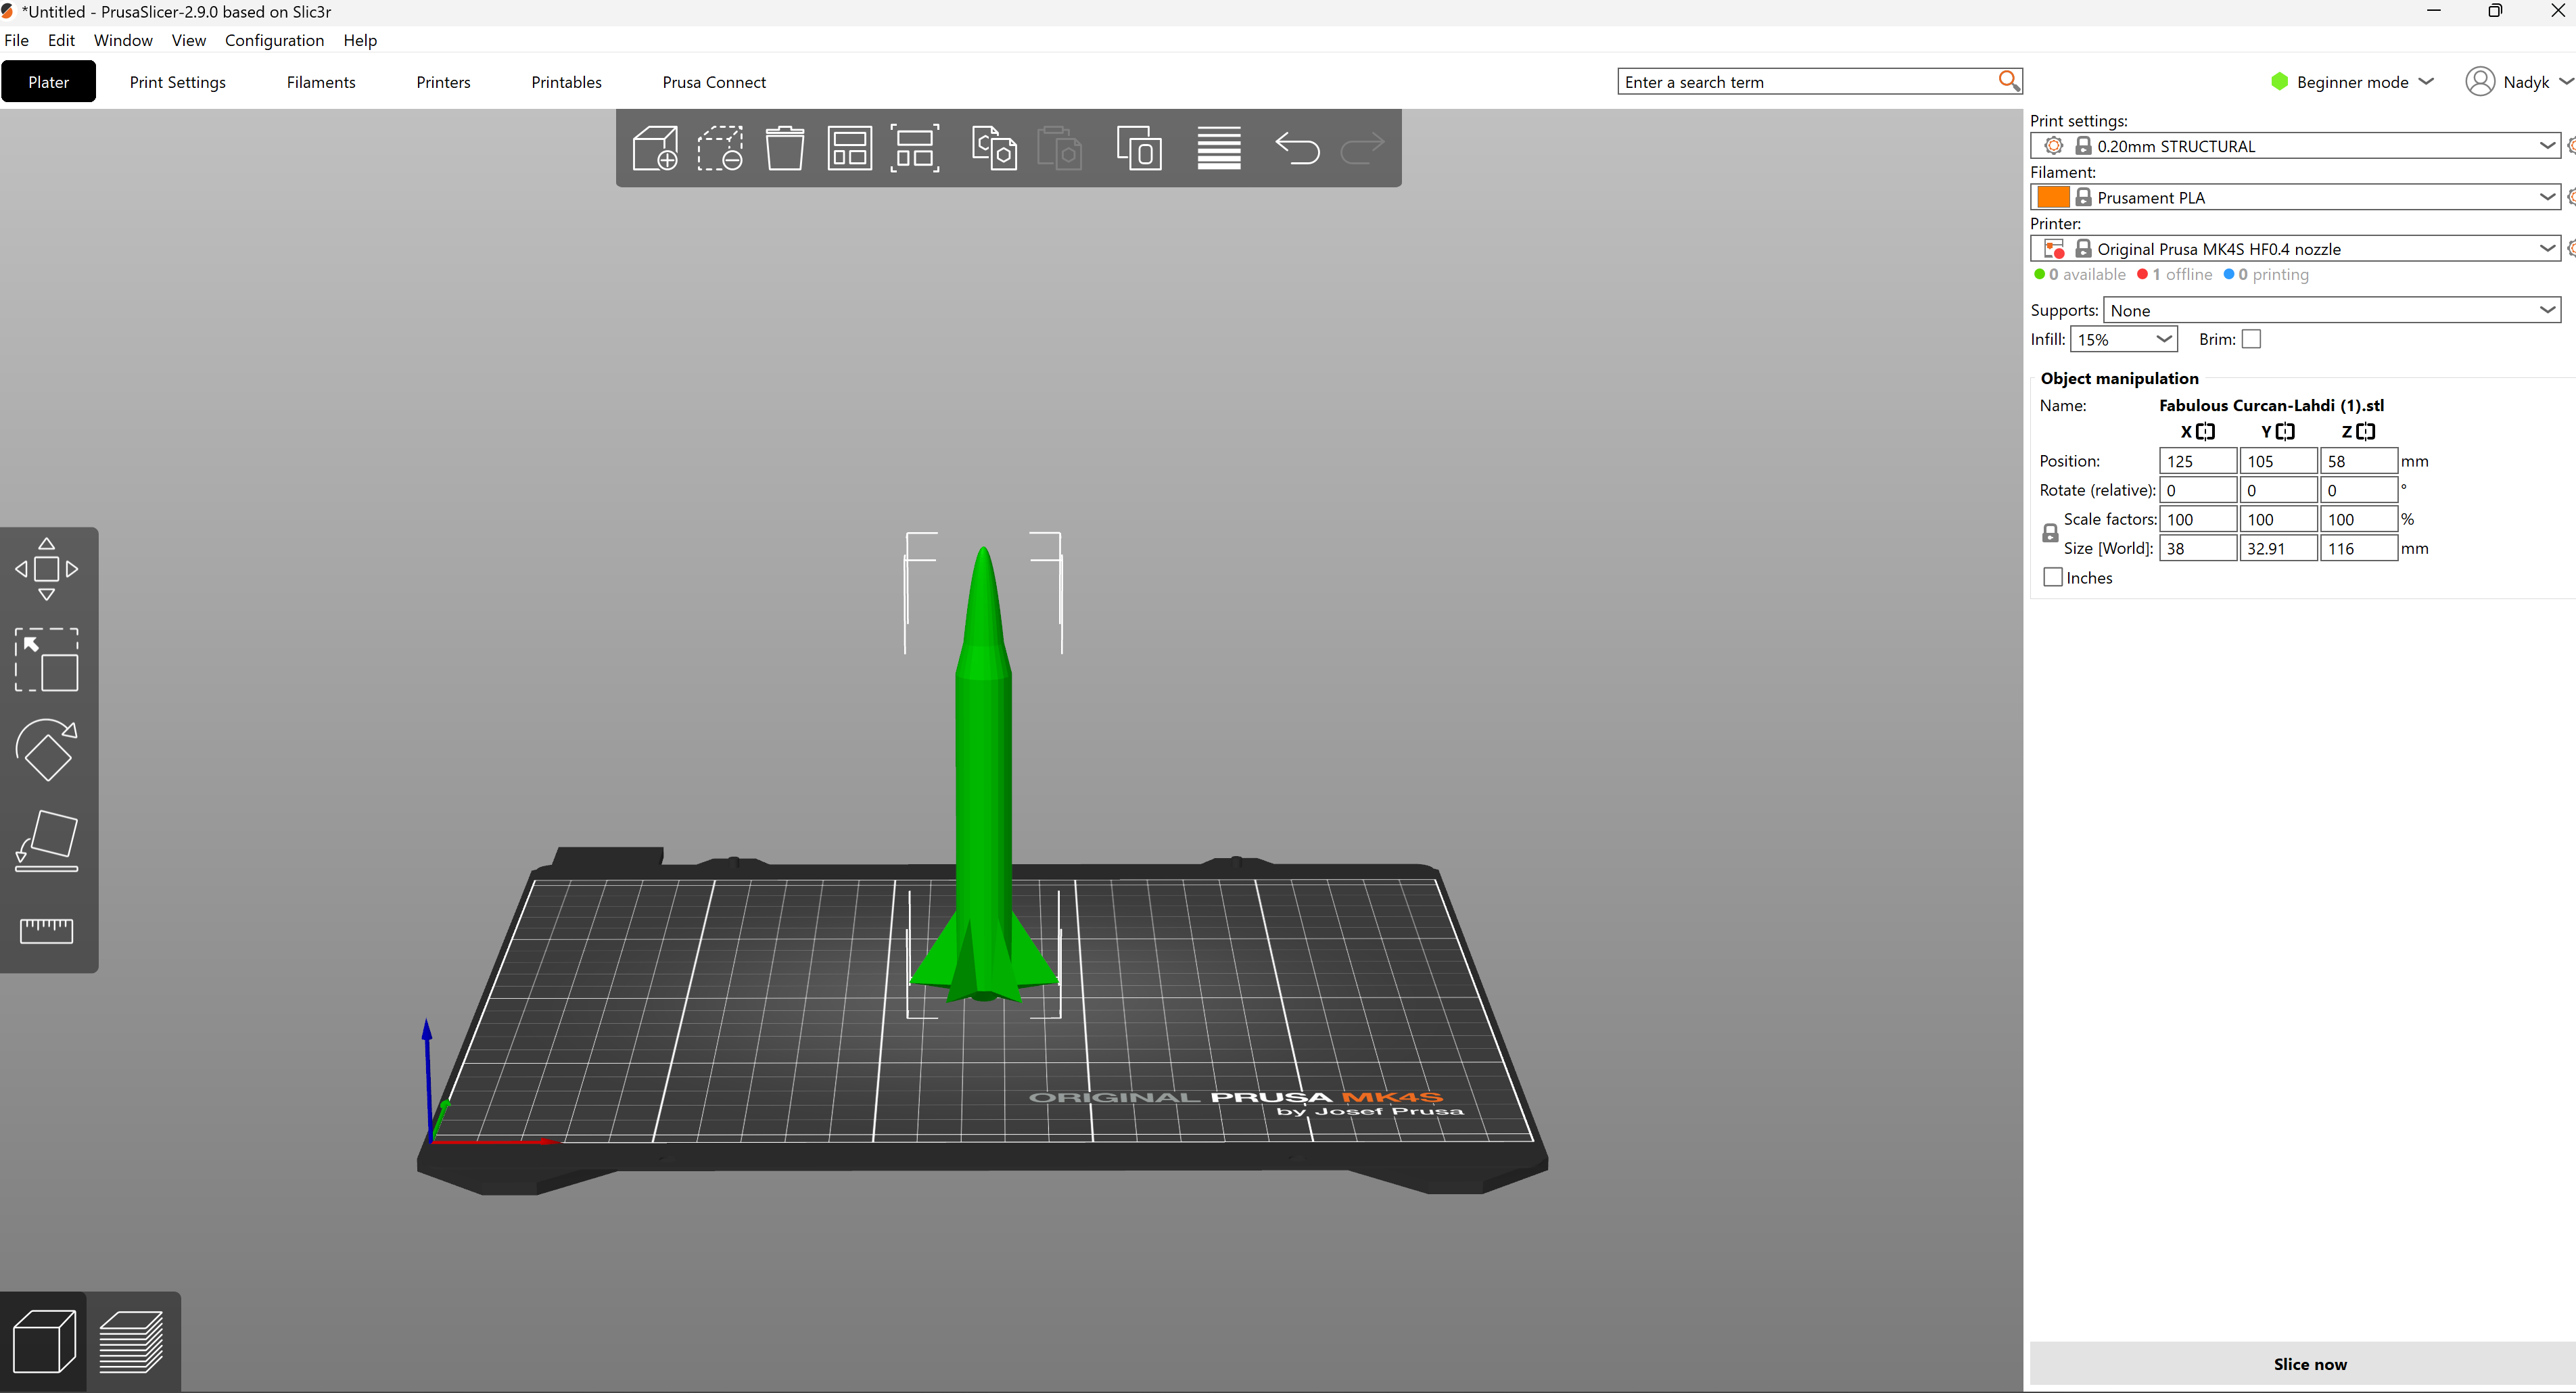Click the Redo arrow icon
2576x1393 pixels.
click(x=1362, y=149)
